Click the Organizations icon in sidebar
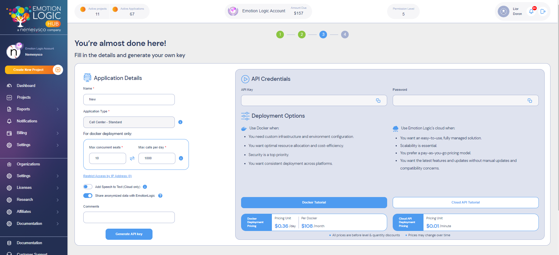559x255 pixels. pos(9,164)
